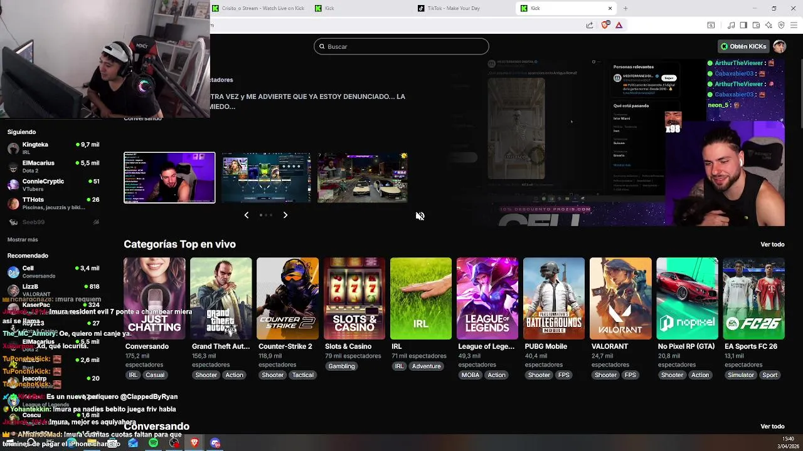Click the share page icon in address bar
This screenshot has width=803, height=451.
tap(590, 25)
